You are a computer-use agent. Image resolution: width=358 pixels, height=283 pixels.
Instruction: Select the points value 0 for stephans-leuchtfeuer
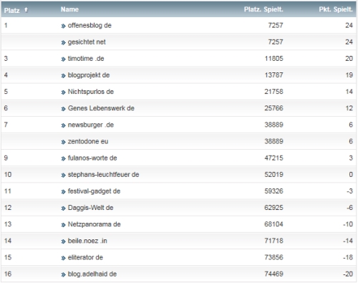(x=351, y=175)
